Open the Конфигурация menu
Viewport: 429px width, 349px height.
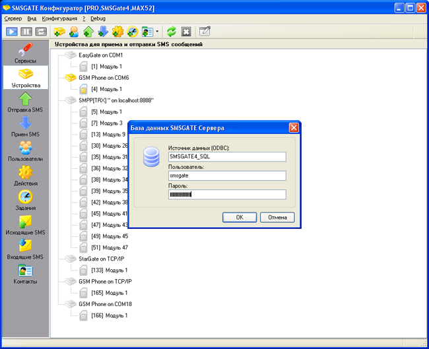(59, 18)
